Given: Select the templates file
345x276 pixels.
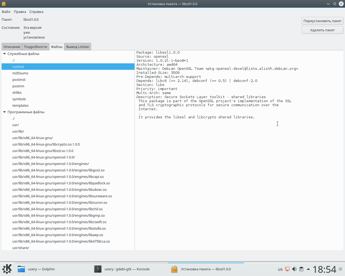Looking at the screenshot, I should pos(68,105).
